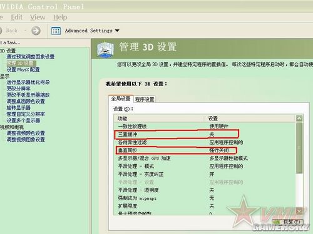
Task: Click the scrollbar down arrow in settings list
Action: point(299,211)
